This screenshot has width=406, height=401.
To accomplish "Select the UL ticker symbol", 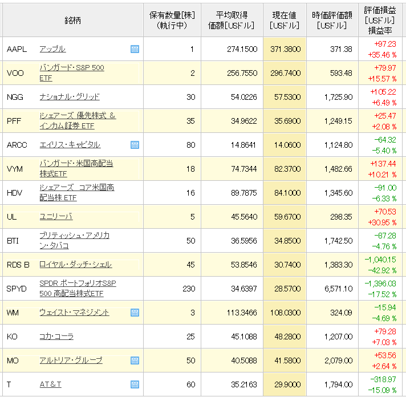I will 11,217.
